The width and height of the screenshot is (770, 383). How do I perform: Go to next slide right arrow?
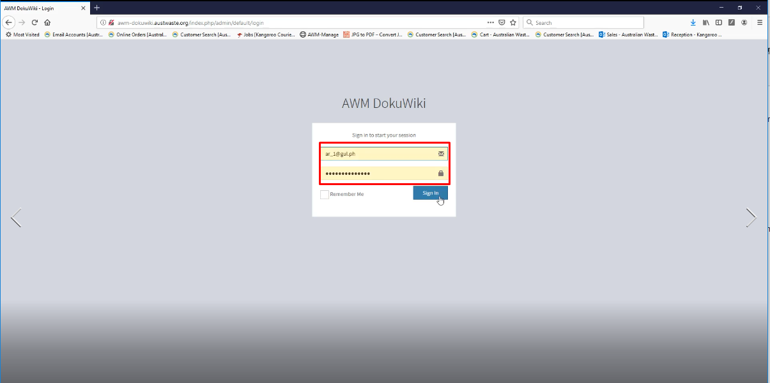pyautogui.click(x=751, y=218)
